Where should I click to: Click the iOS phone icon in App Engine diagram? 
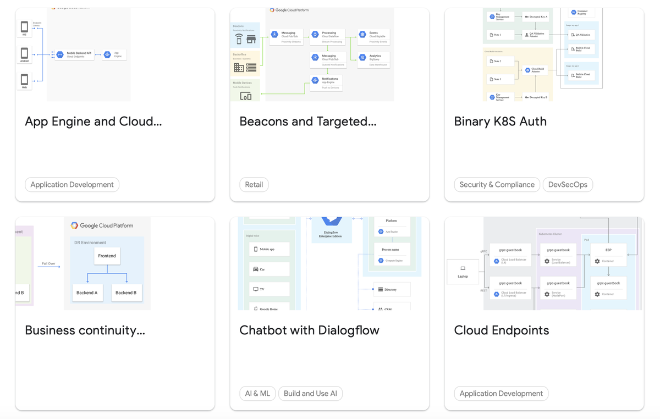click(x=24, y=27)
